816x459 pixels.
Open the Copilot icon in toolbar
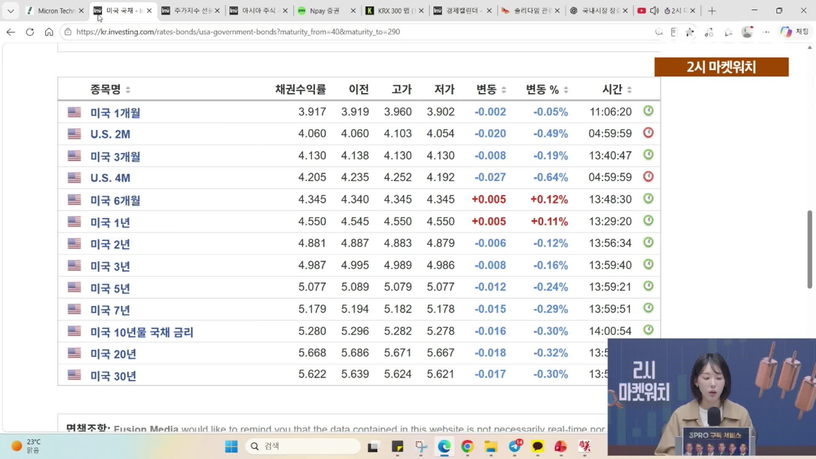pos(786,32)
